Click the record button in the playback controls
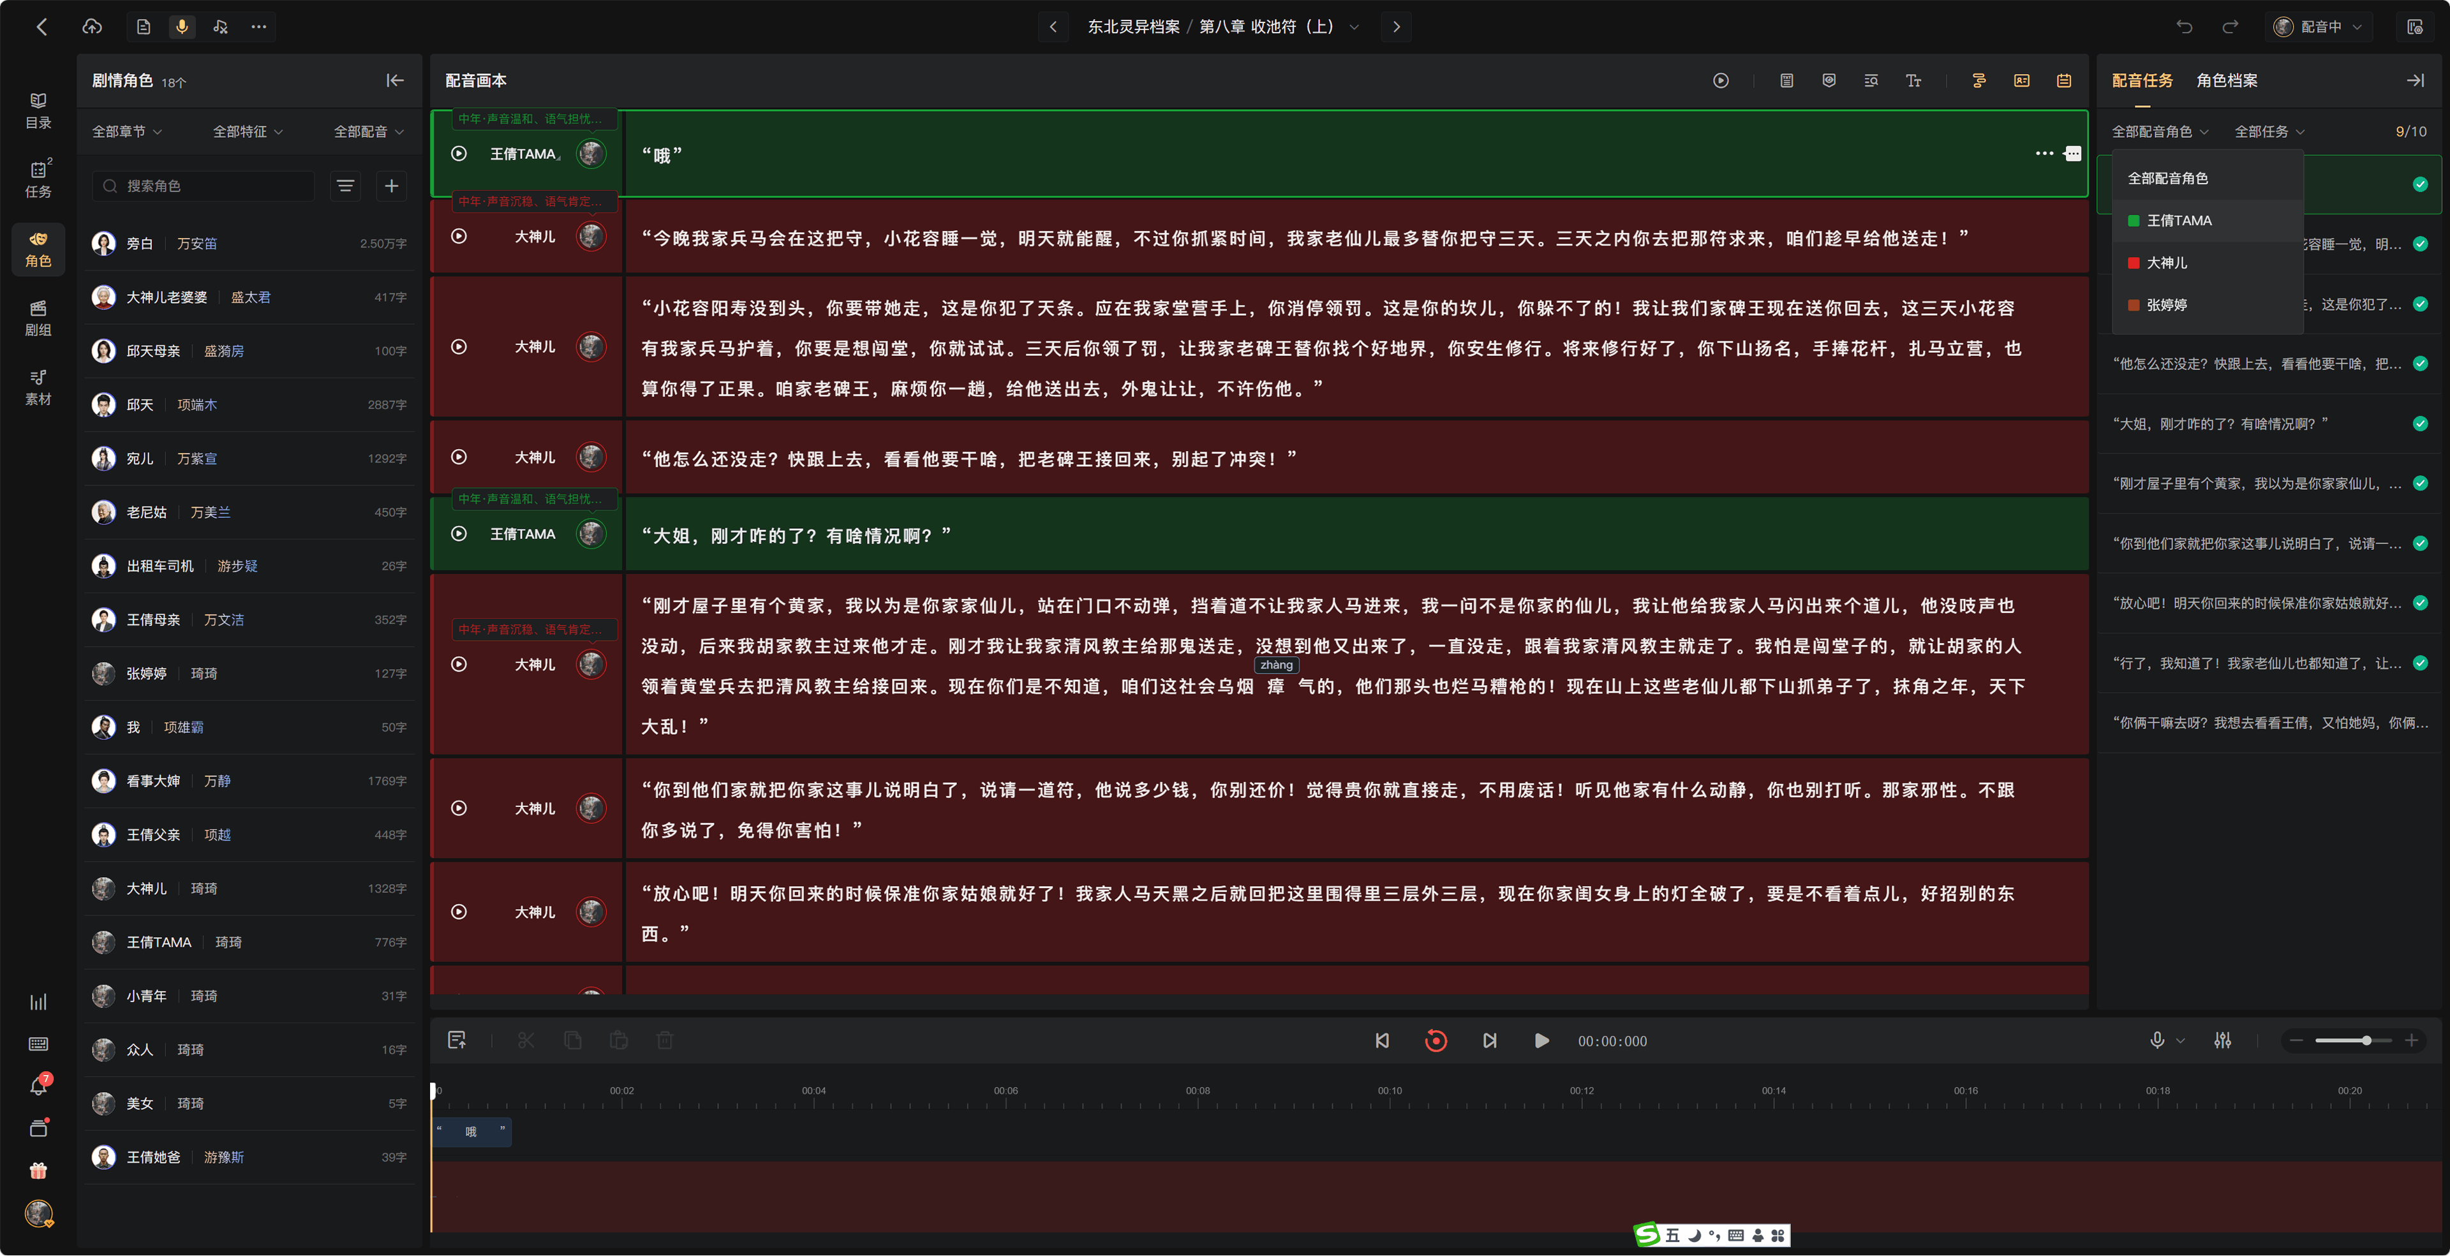This screenshot has height=1256, width=2450. pyautogui.click(x=1436, y=1040)
